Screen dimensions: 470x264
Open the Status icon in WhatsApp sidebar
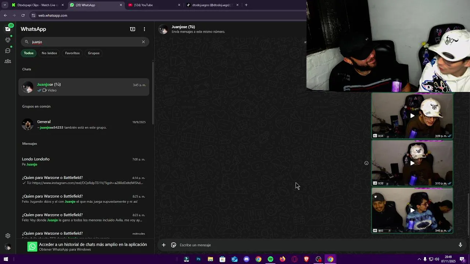[x=8, y=40]
